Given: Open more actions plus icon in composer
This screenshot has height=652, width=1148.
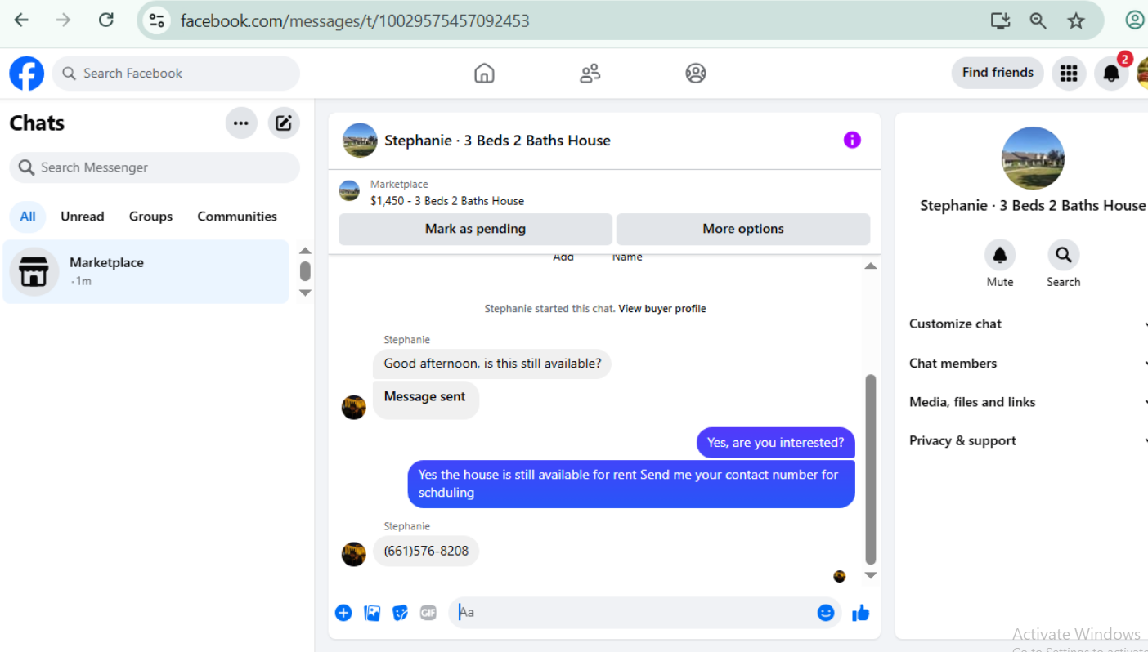Looking at the screenshot, I should (x=343, y=613).
